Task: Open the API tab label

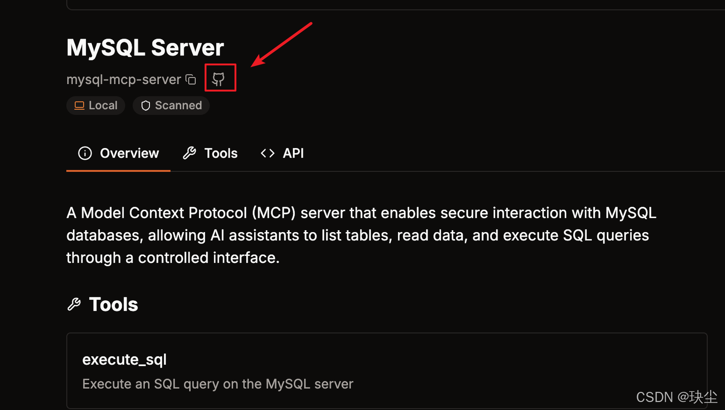Action: (x=293, y=153)
